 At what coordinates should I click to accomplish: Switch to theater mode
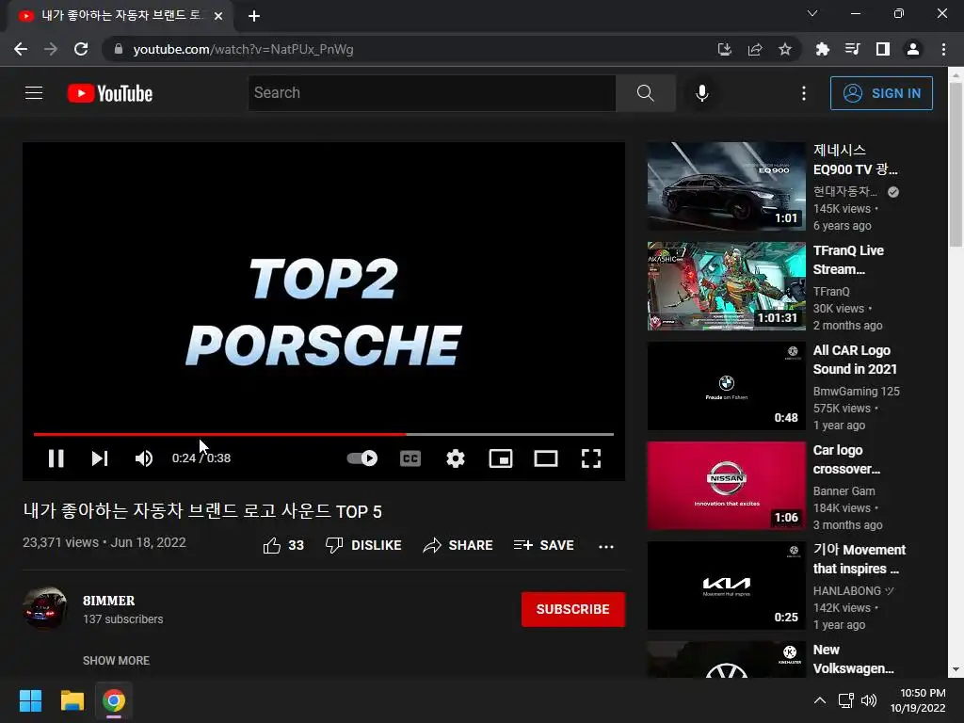[546, 458]
